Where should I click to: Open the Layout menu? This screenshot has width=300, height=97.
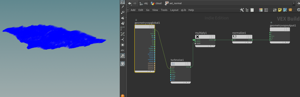pyautogui.click(x=174, y=10)
